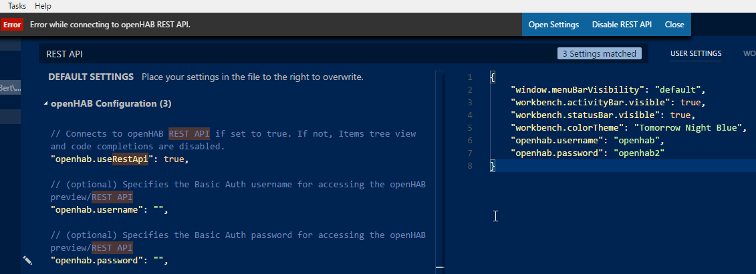
Task: Click the red Error badge
Action: tap(12, 25)
